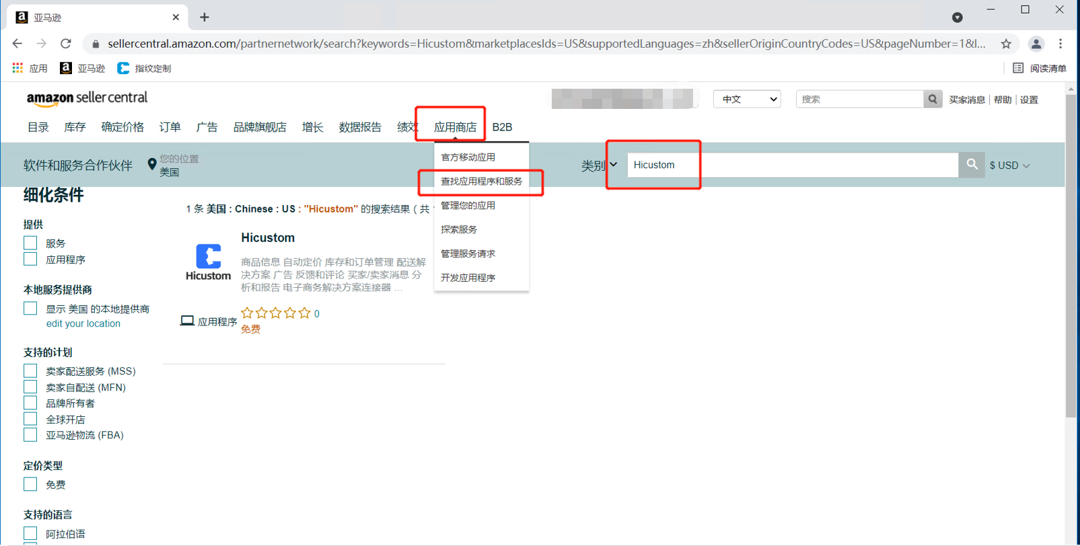The width and height of the screenshot is (1080, 546).
Task: Expand the 类别 category dropdown
Action: point(600,165)
